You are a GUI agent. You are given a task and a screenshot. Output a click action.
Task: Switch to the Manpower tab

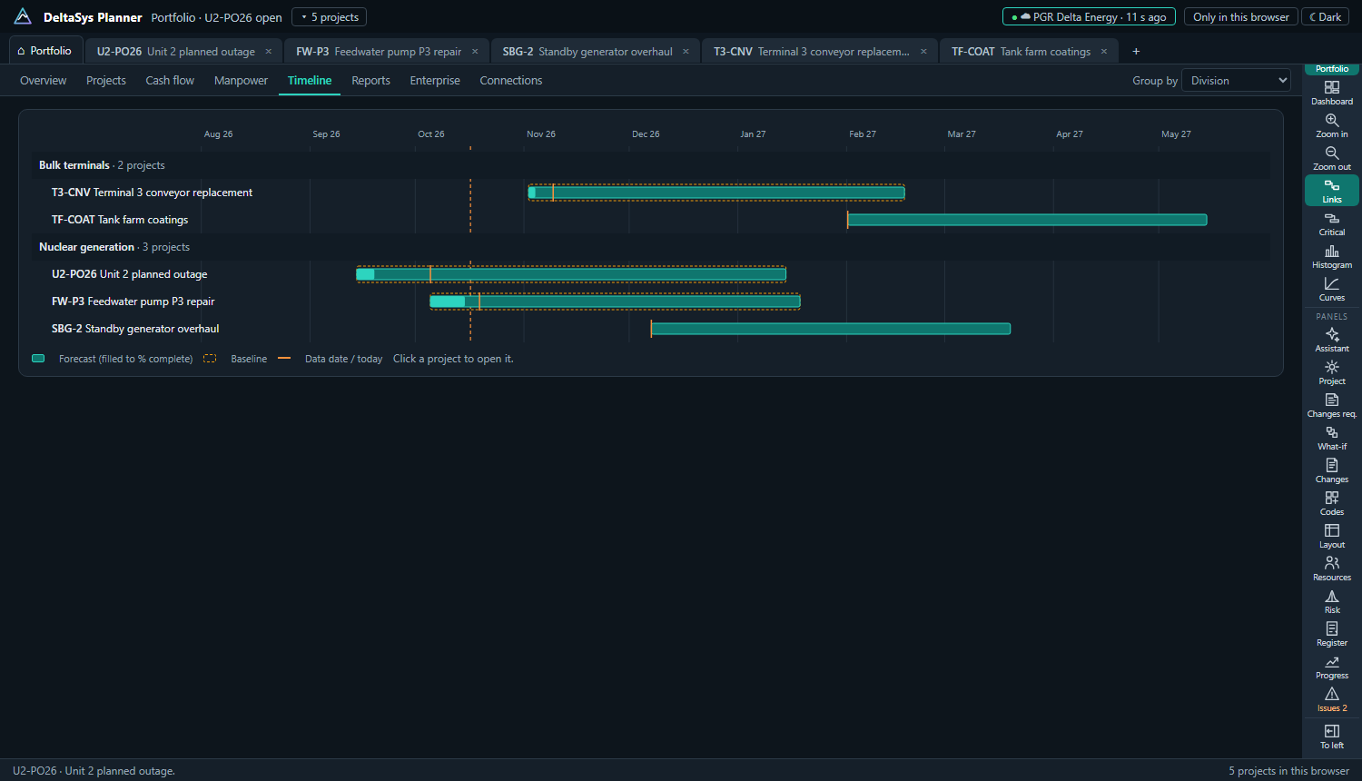coord(241,80)
